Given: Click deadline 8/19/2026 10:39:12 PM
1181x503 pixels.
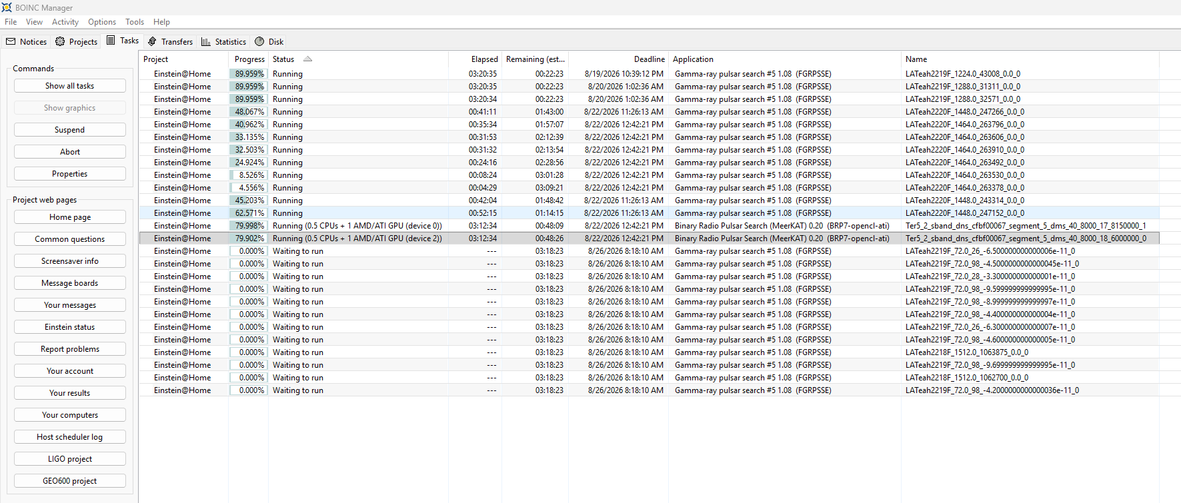Looking at the screenshot, I should (624, 74).
